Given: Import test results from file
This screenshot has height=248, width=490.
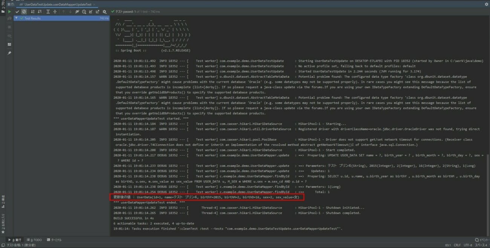Looking at the screenshot, I should pyautogui.click(x=91, y=12).
